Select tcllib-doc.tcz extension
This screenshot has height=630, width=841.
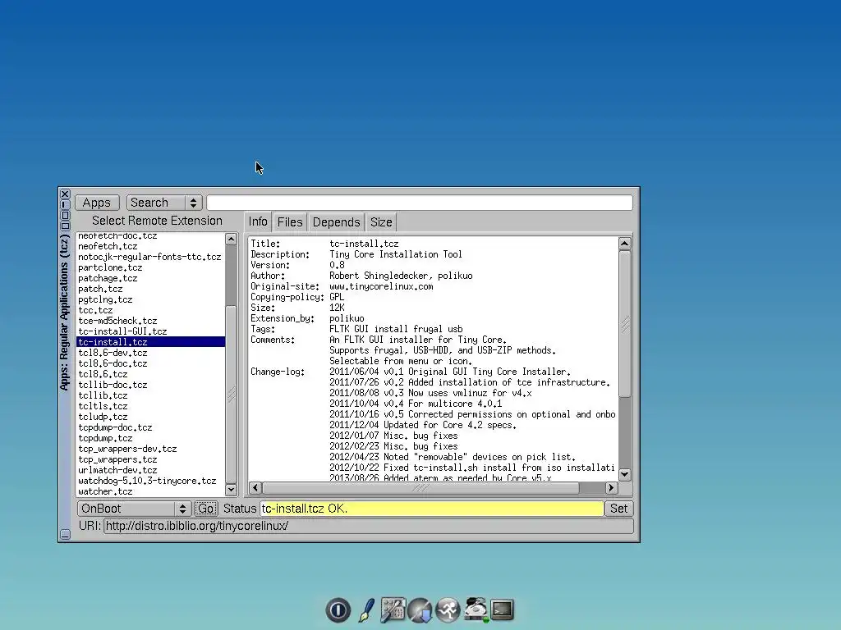(x=150, y=385)
